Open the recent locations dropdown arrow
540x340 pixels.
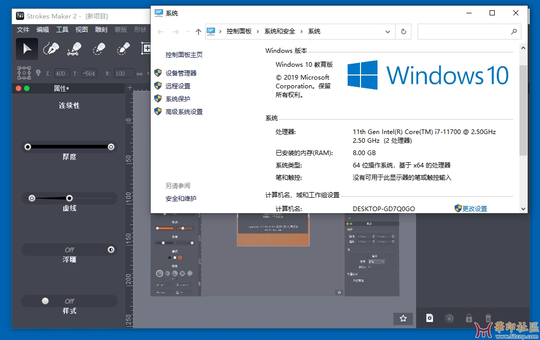188,32
